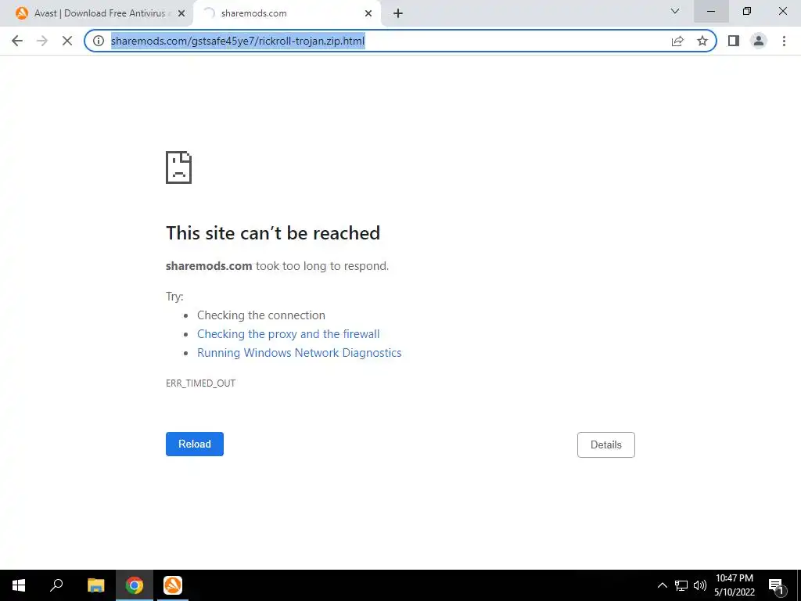Minimize the Chrome window
Screen dimensions: 801x601
(x=711, y=11)
